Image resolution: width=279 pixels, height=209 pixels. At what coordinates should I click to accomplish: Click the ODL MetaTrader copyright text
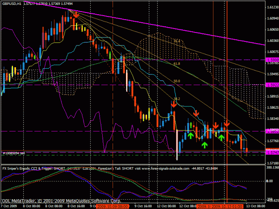[x=62, y=201]
